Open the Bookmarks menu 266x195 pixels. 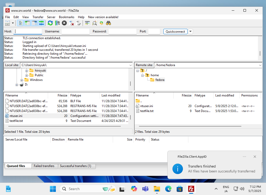[66, 17]
